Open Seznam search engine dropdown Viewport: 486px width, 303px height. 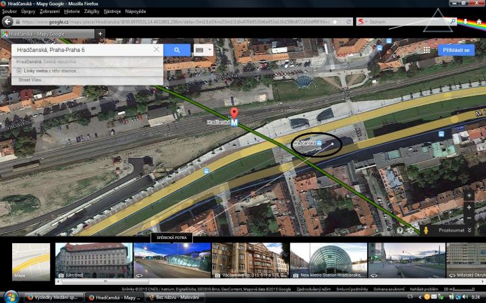pos(362,22)
